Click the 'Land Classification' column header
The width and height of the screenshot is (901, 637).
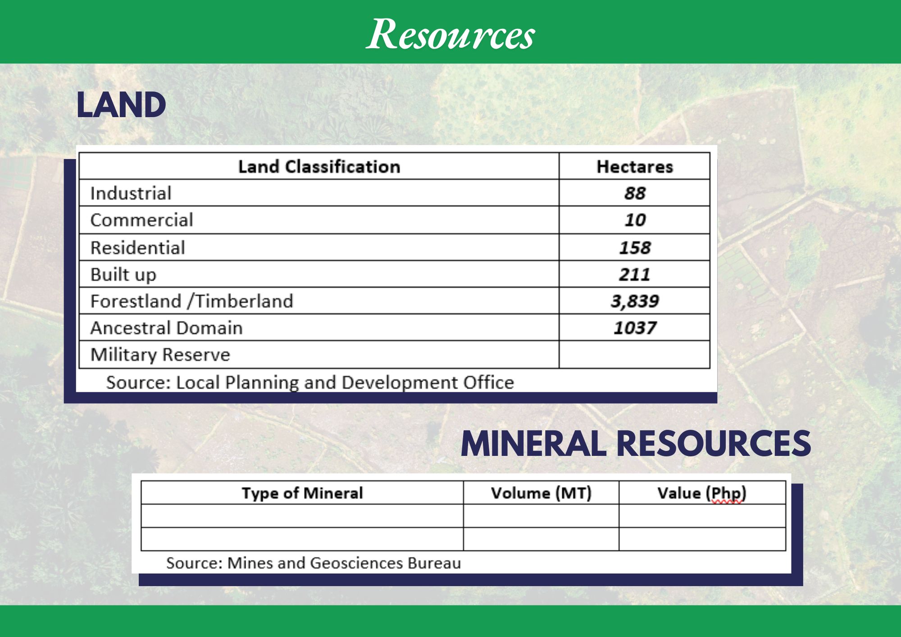click(x=319, y=167)
